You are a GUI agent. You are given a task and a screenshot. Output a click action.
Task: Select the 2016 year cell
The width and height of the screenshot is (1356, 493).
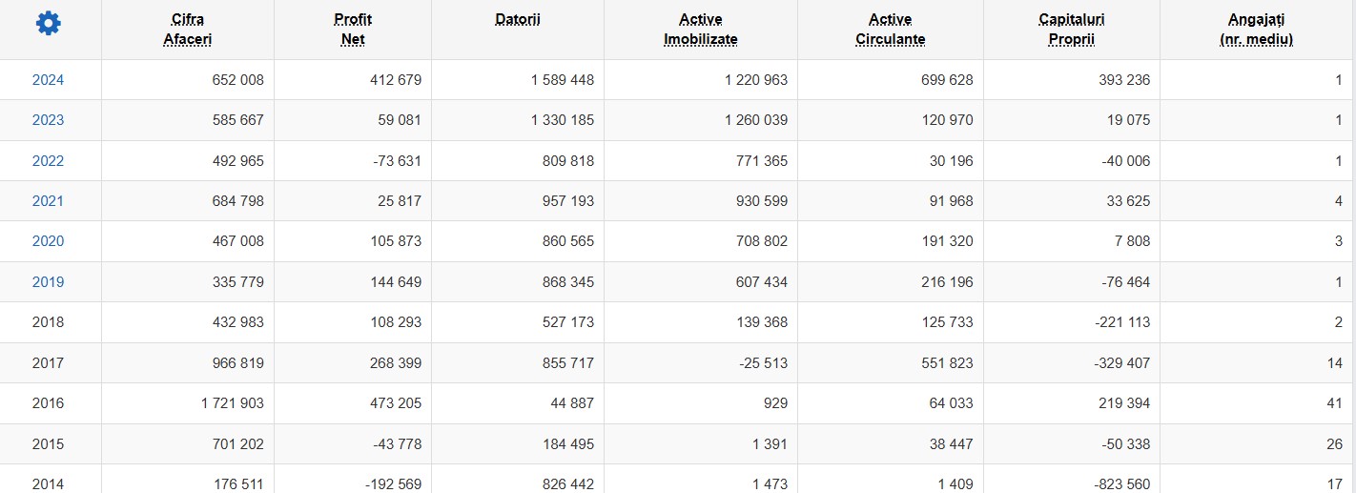(x=49, y=403)
